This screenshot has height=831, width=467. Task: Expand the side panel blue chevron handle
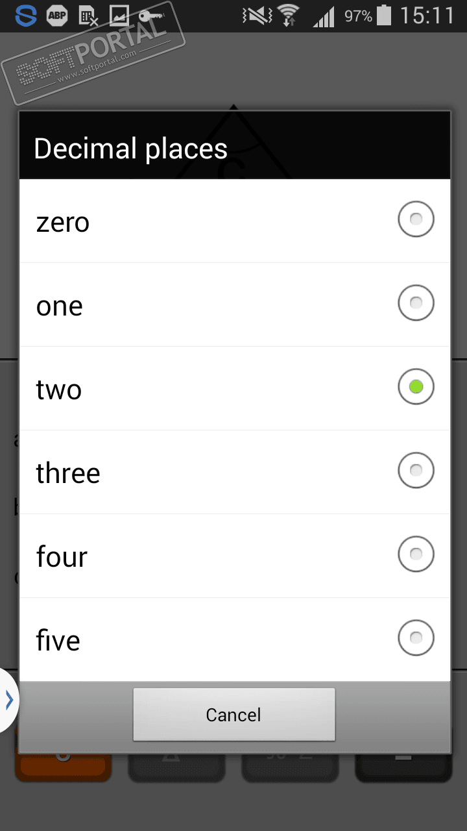point(8,700)
